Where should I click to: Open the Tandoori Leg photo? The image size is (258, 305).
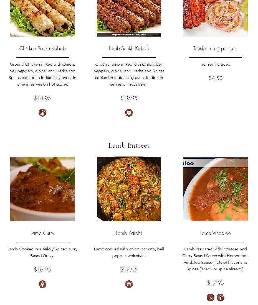pos(215,18)
